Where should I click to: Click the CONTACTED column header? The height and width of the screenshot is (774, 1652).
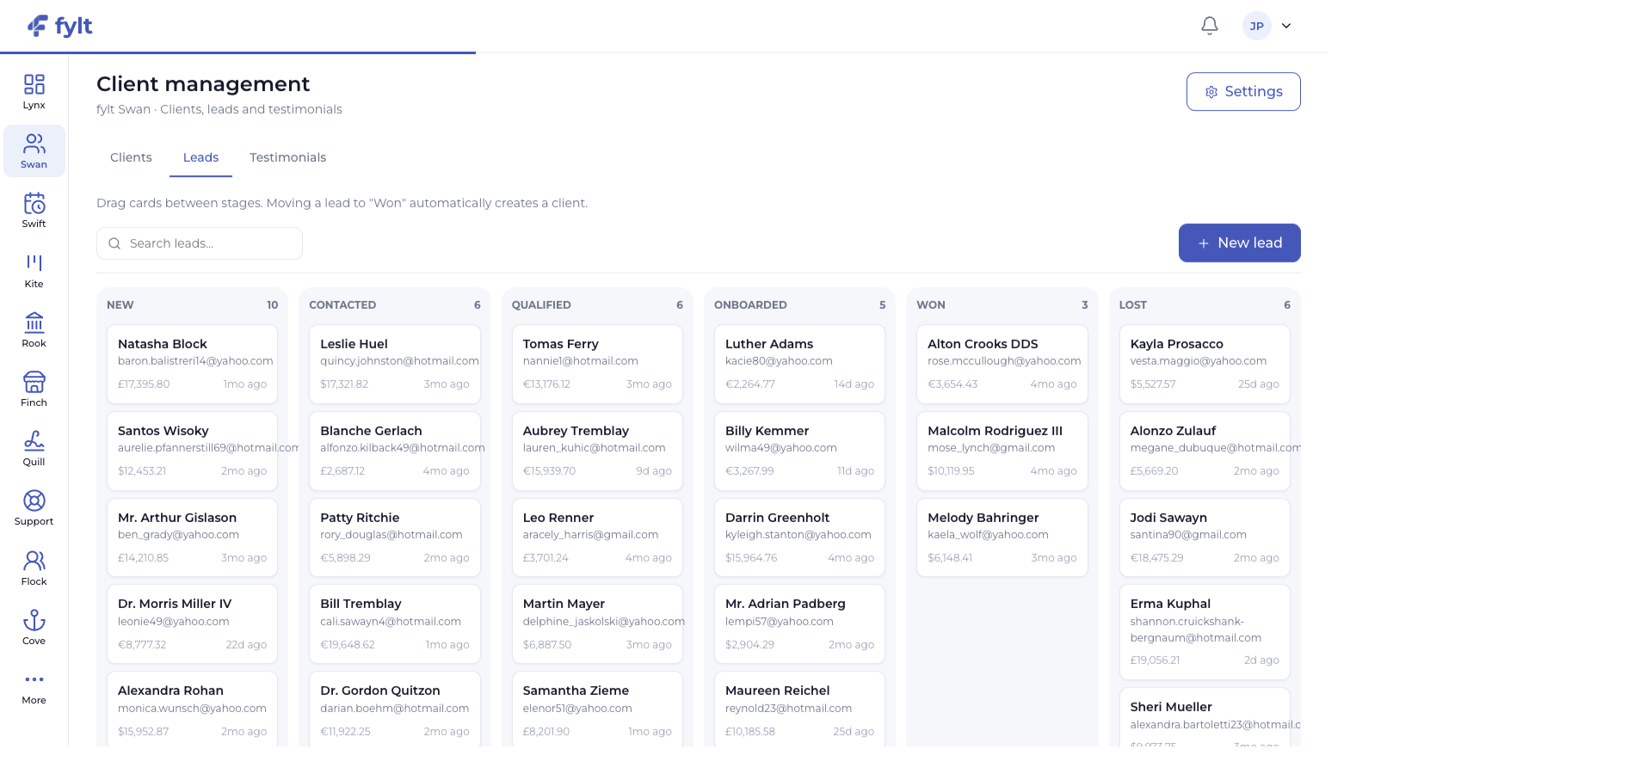click(x=342, y=304)
